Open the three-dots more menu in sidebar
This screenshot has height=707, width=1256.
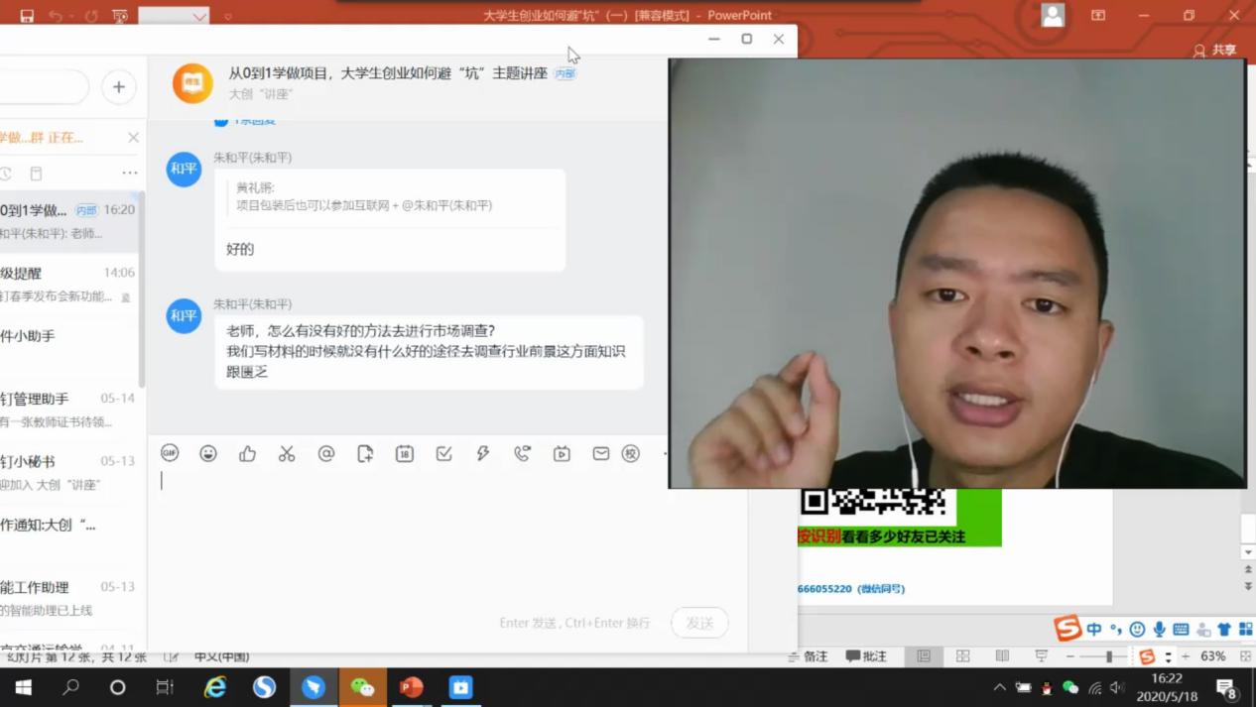[x=130, y=173]
